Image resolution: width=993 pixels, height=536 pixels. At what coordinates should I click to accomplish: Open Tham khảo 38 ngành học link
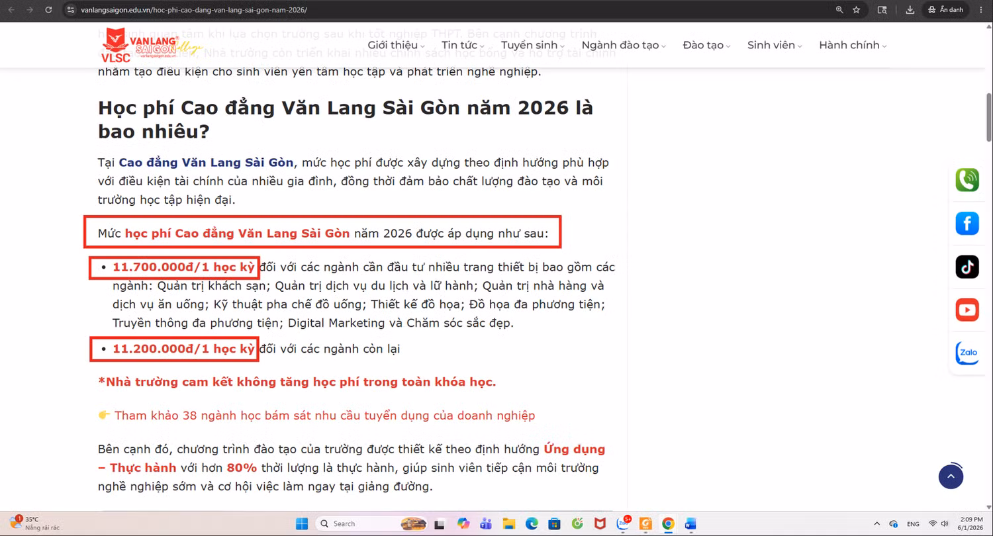[x=324, y=416]
